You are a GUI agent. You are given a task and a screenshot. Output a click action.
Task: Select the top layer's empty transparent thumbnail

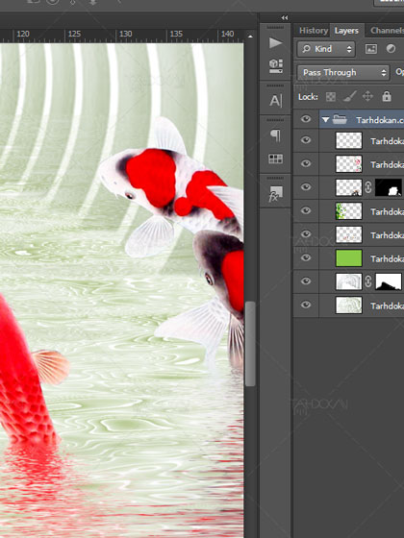point(348,140)
